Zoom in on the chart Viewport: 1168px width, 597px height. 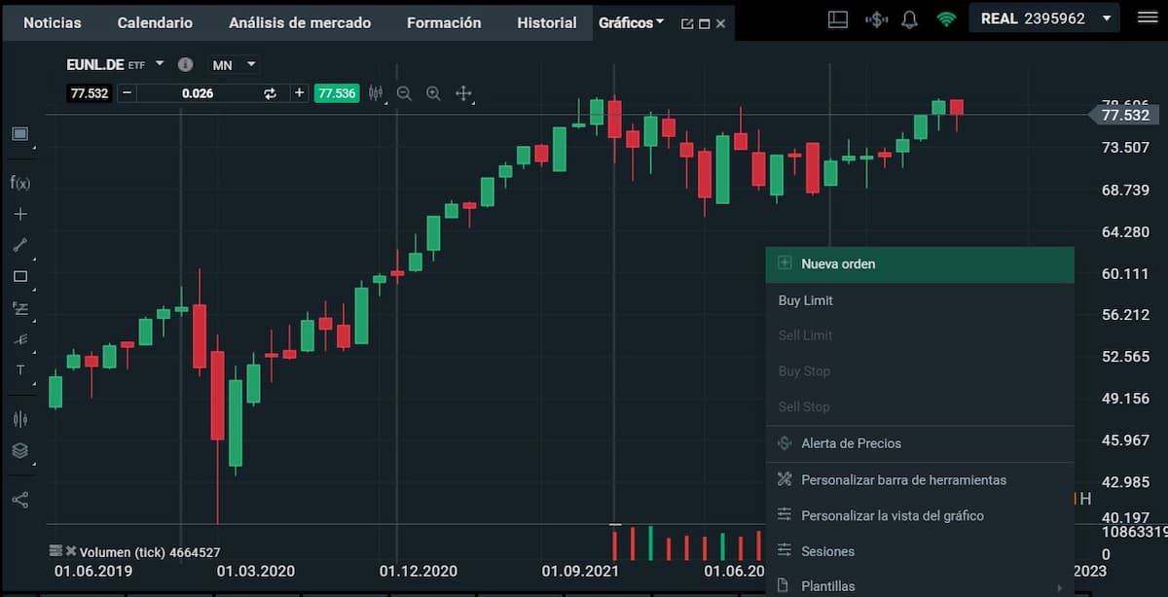[x=434, y=93]
